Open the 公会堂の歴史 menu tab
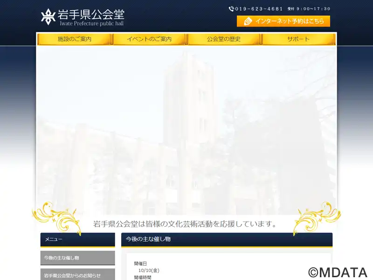This screenshot has width=373, height=280. point(224,39)
